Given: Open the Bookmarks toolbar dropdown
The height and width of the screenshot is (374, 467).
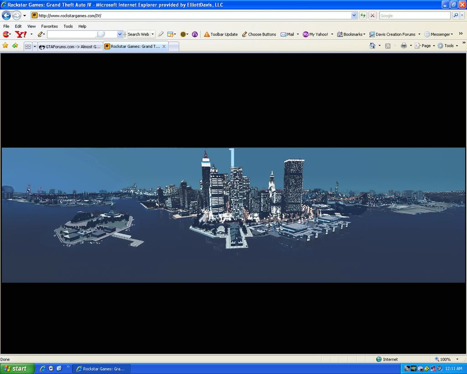Looking at the screenshot, I should (x=351, y=34).
